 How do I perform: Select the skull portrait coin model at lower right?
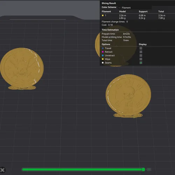(128, 96)
